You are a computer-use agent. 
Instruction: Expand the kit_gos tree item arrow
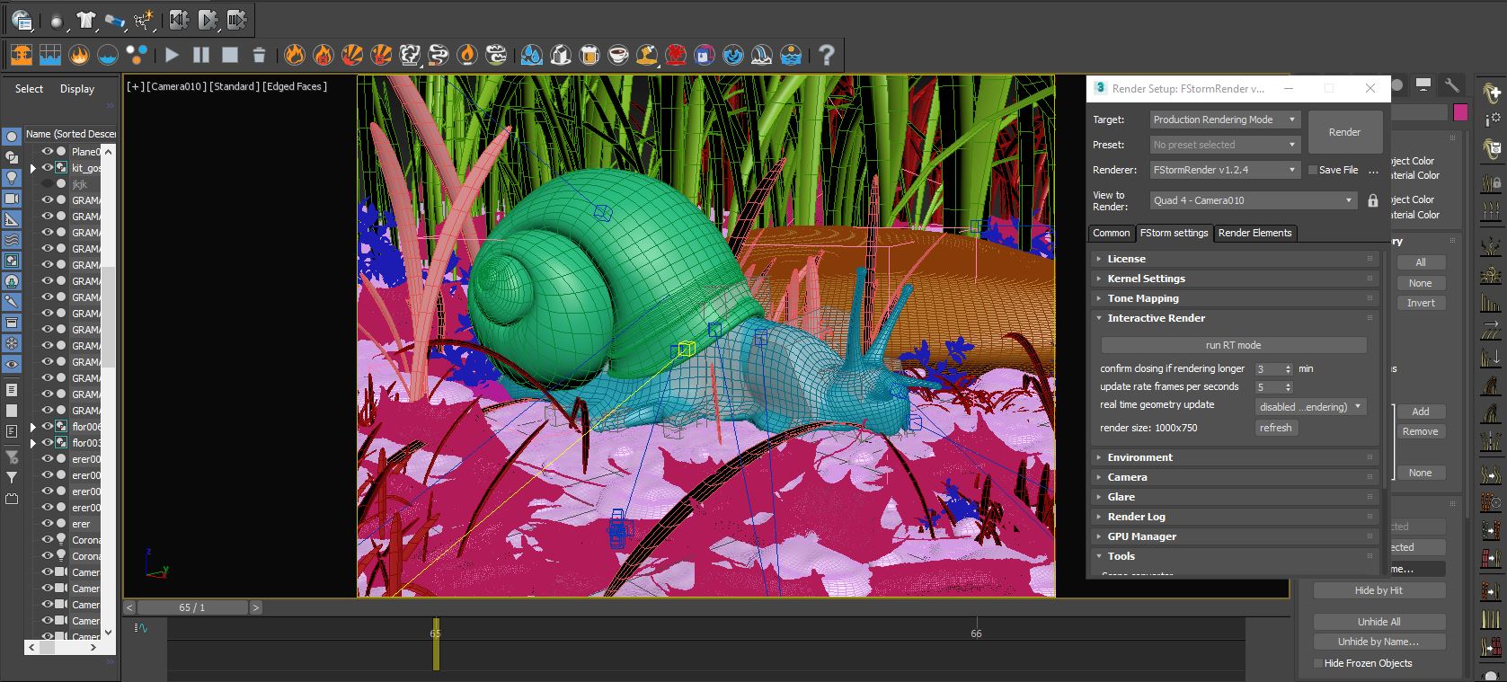[x=33, y=168]
